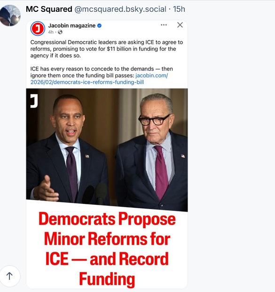Click the blue verified badge
This screenshot has height=292, width=275.
[100, 25]
